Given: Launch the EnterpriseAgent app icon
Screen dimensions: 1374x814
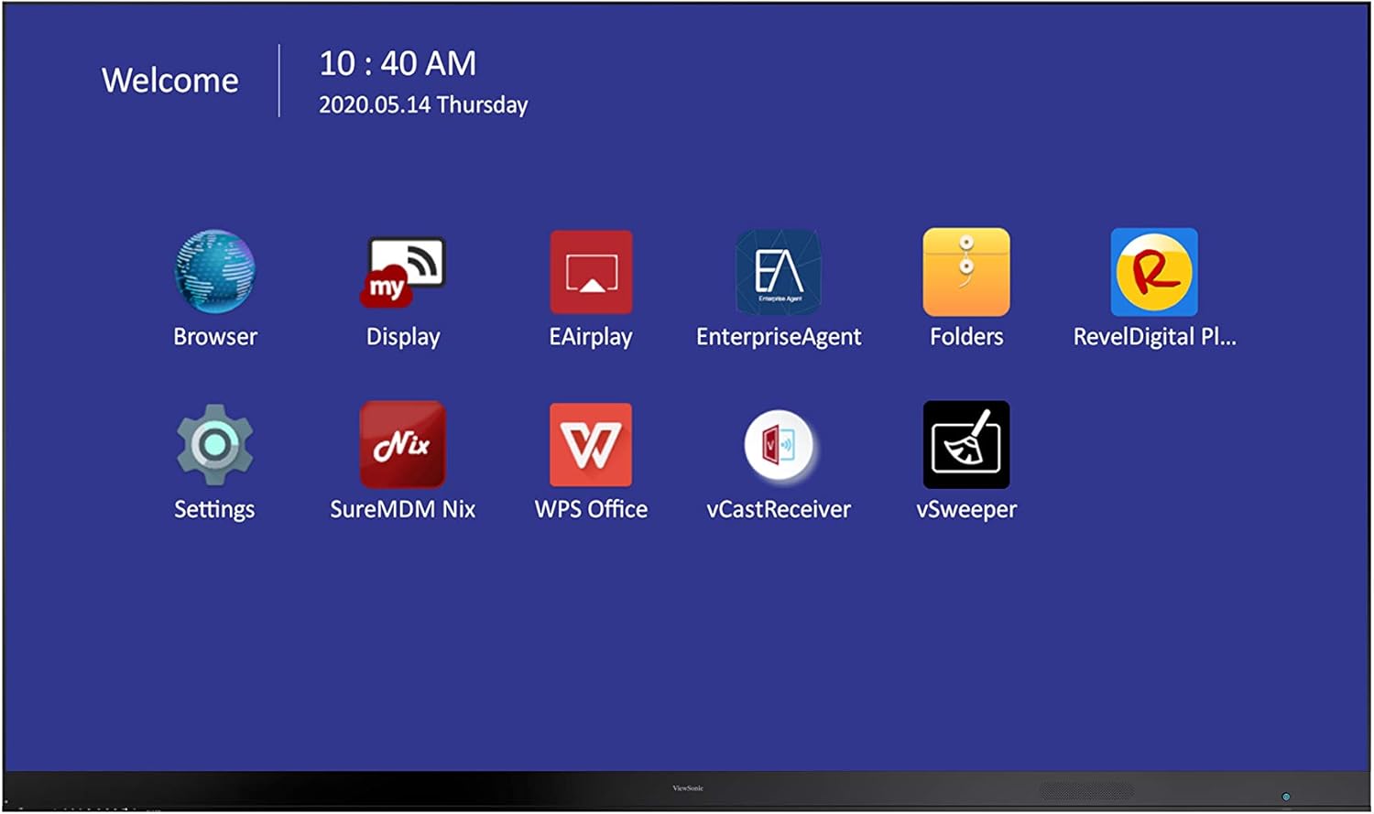Looking at the screenshot, I should point(779,272).
